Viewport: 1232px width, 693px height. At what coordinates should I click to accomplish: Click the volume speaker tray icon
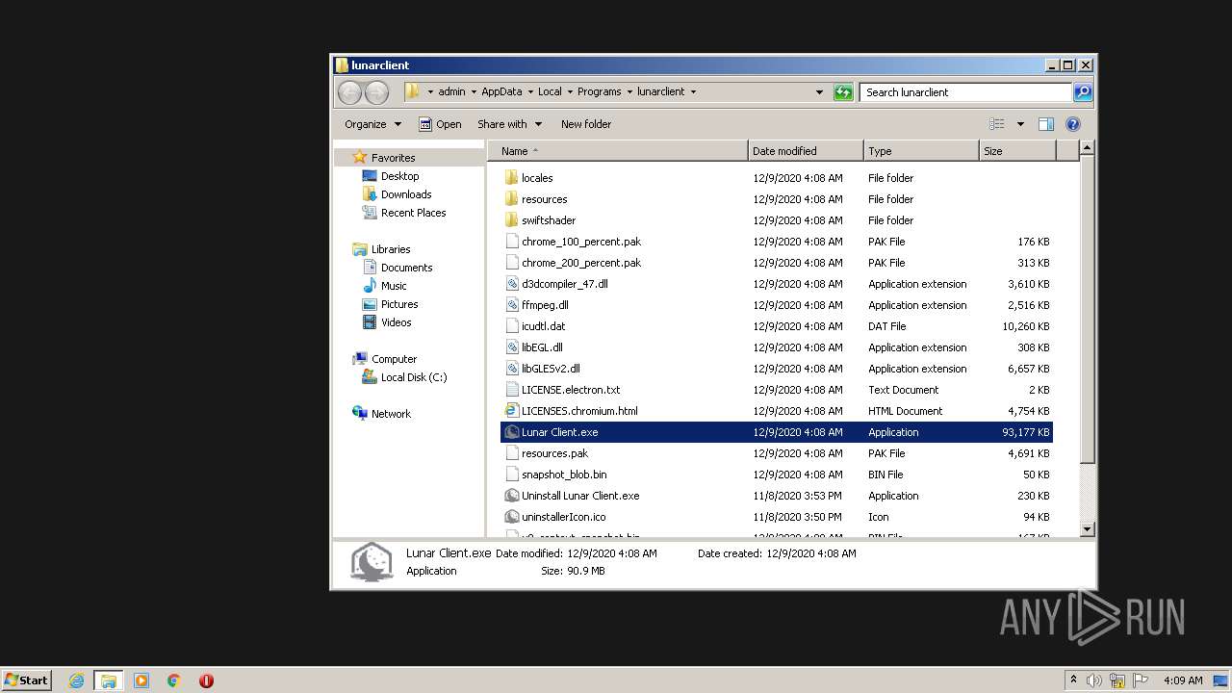[x=1094, y=680]
